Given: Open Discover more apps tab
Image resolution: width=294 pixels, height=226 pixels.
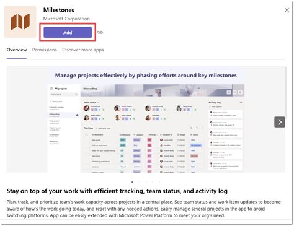Looking at the screenshot, I should point(83,50).
